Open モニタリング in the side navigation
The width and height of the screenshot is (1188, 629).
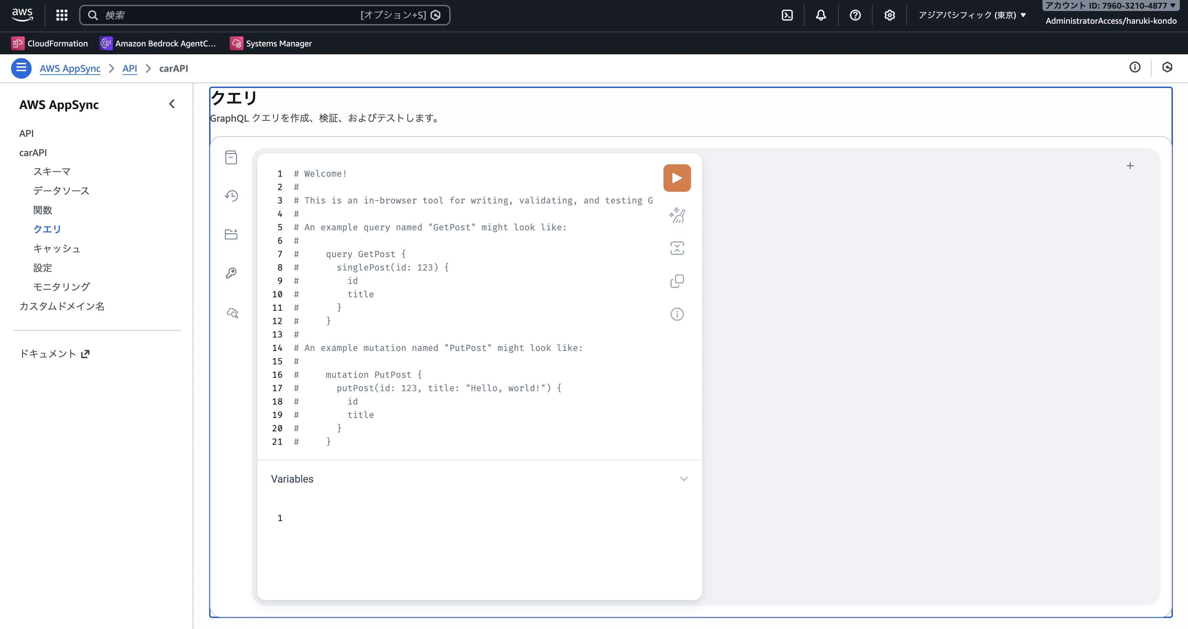click(x=61, y=287)
